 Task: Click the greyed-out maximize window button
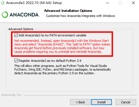120,3
